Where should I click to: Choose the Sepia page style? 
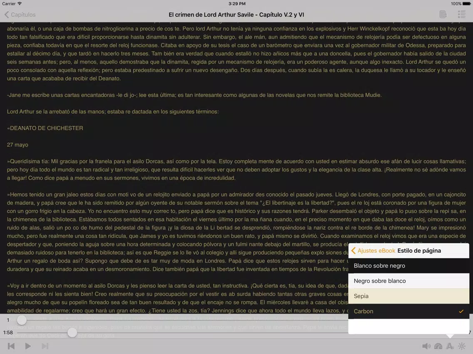[408, 296]
